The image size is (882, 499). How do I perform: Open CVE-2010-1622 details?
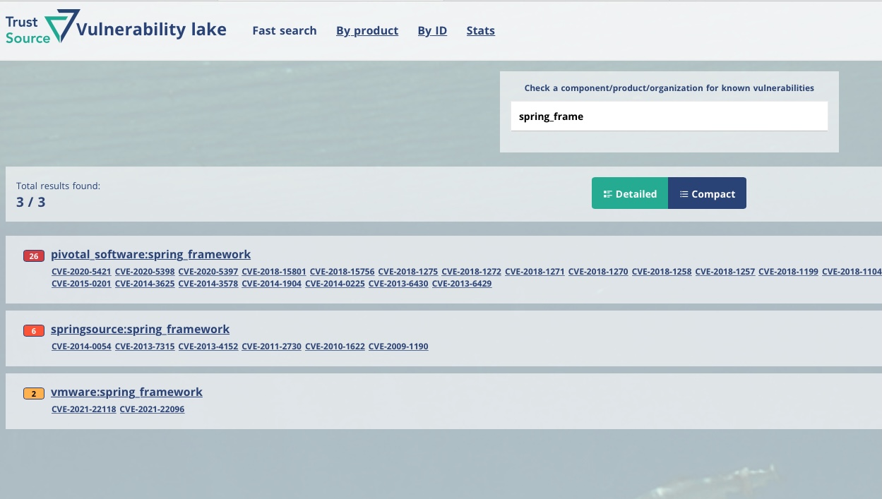pos(335,347)
